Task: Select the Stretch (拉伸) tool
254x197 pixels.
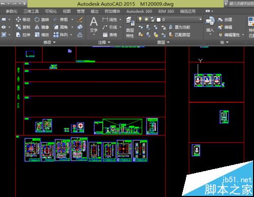Action: [23, 35]
